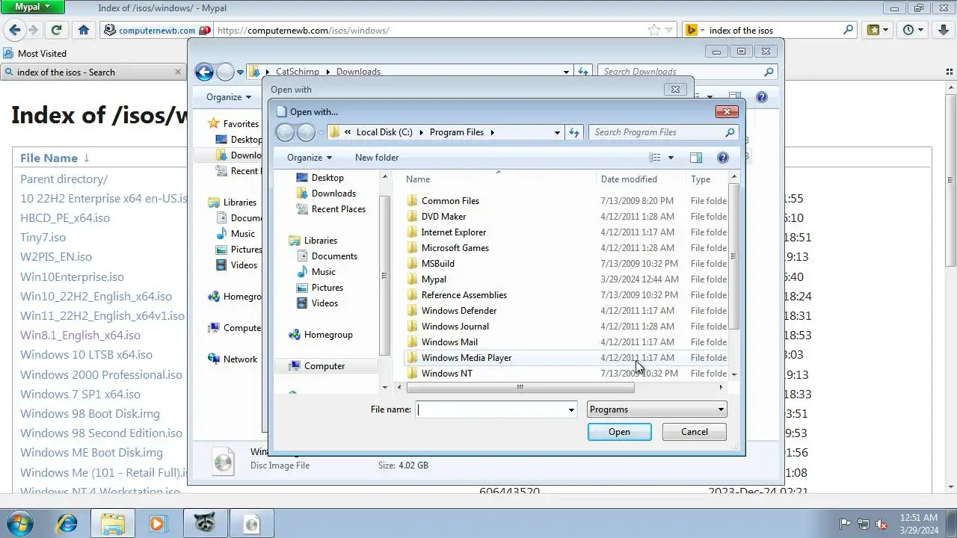Viewport: 957px width, 538px height.
Task: Open Organize menu in Downloads window
Action: point(229,97)
